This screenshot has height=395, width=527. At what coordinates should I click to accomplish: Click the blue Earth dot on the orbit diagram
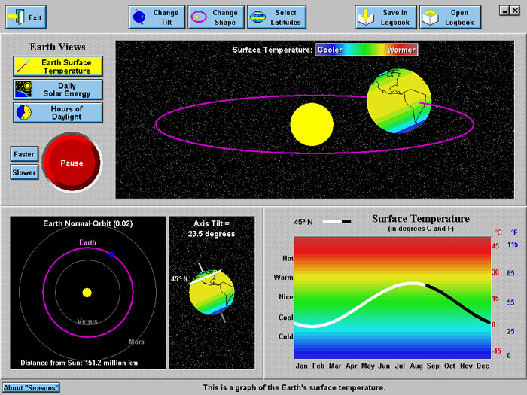112,254
